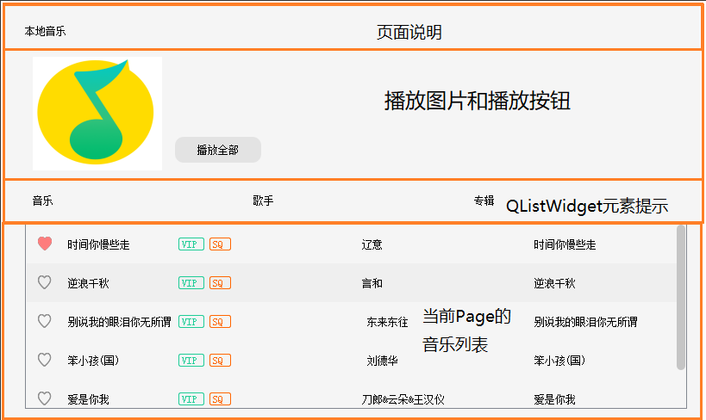
Task: Click singer name 刘德华
Action: coord(382,361)
